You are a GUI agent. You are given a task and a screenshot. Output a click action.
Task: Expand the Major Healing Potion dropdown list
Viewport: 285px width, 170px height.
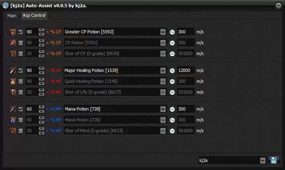point(163,70)
